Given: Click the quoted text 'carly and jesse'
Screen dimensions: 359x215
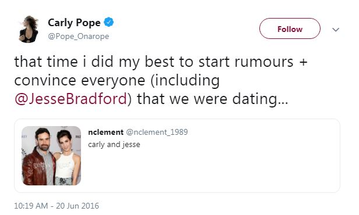Looking at the screenshot, I should (x=114, y=145).
